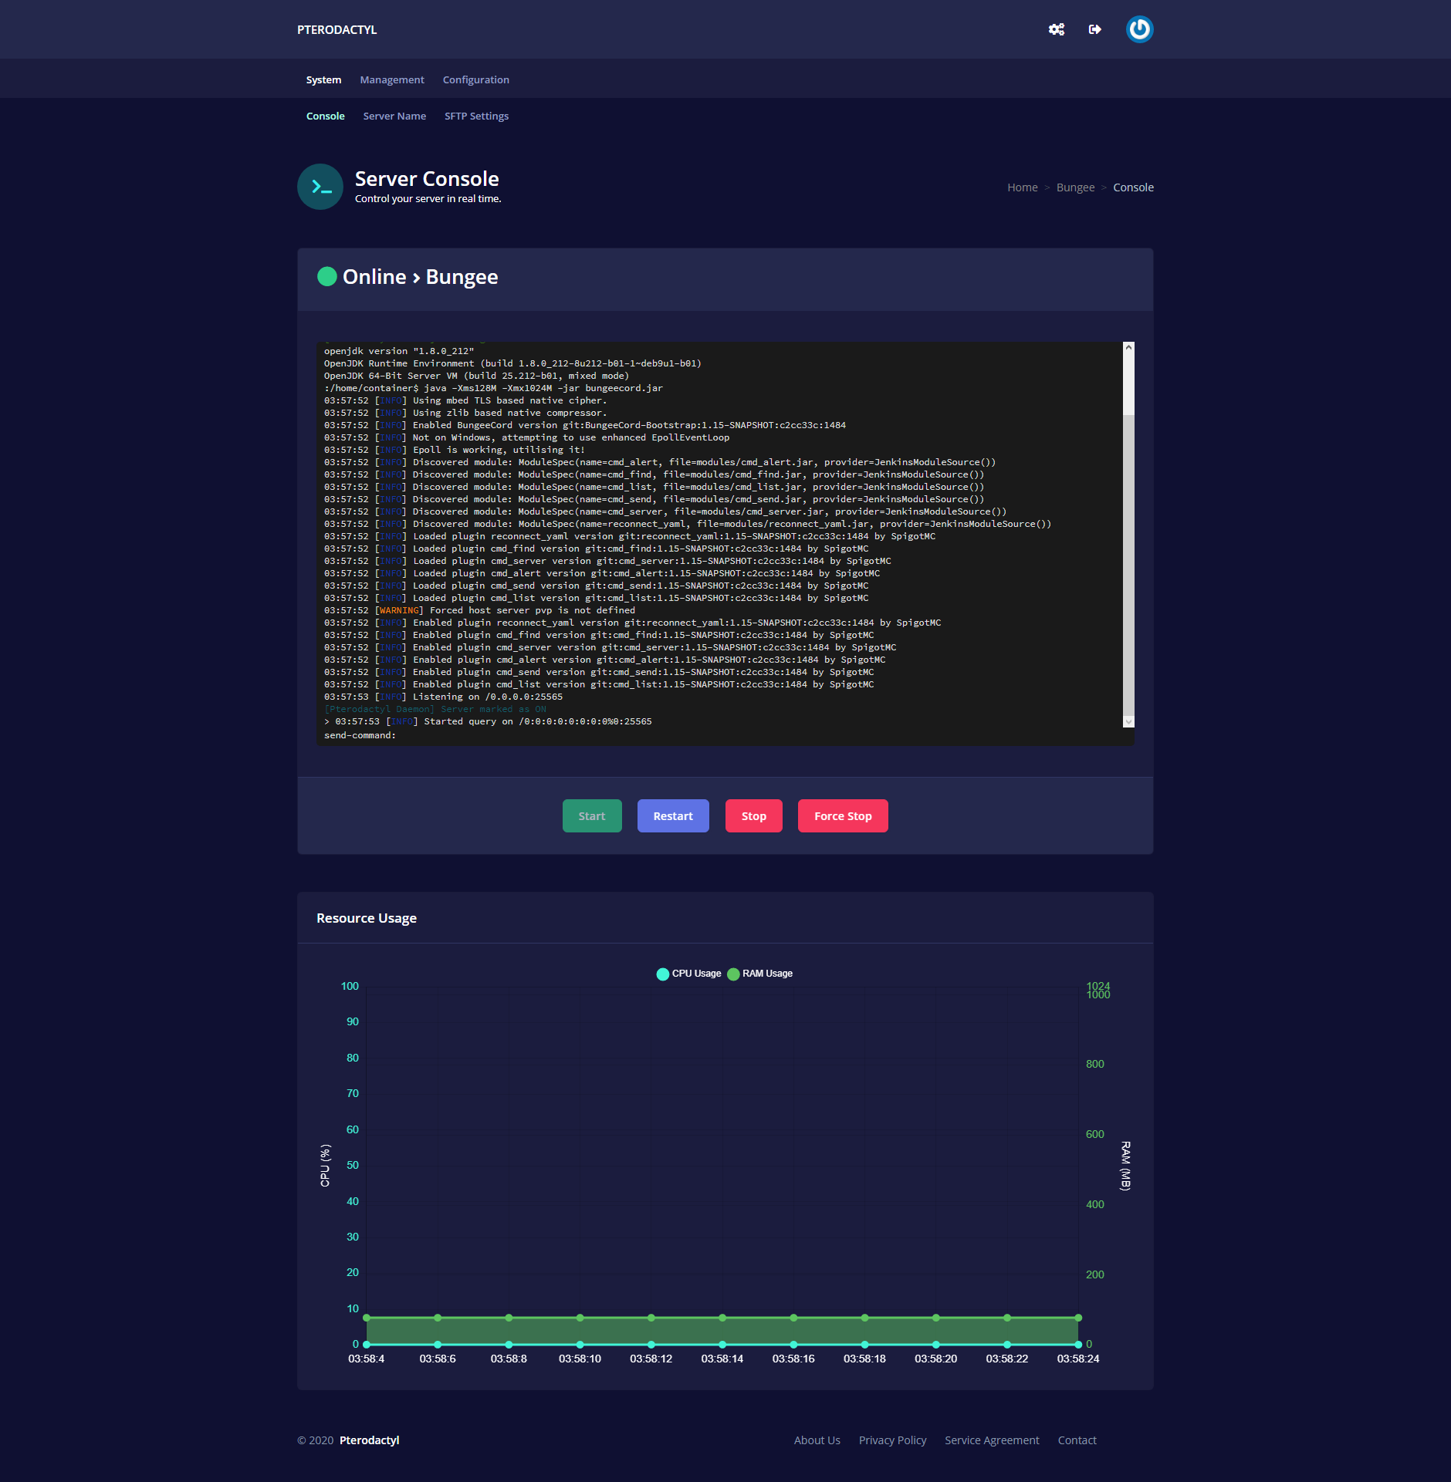Click the Server Console terminal icon
The width and height of the screenshot is (1451, 1482).
click(320, 187)
